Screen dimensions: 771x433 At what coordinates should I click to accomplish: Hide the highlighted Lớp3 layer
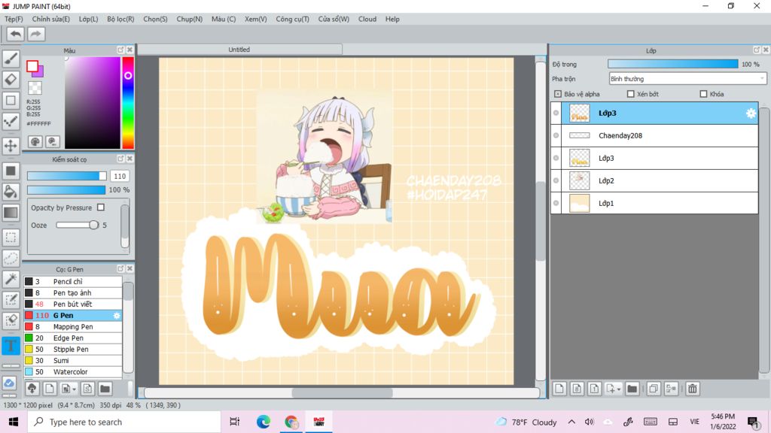(x=556, y=113)
